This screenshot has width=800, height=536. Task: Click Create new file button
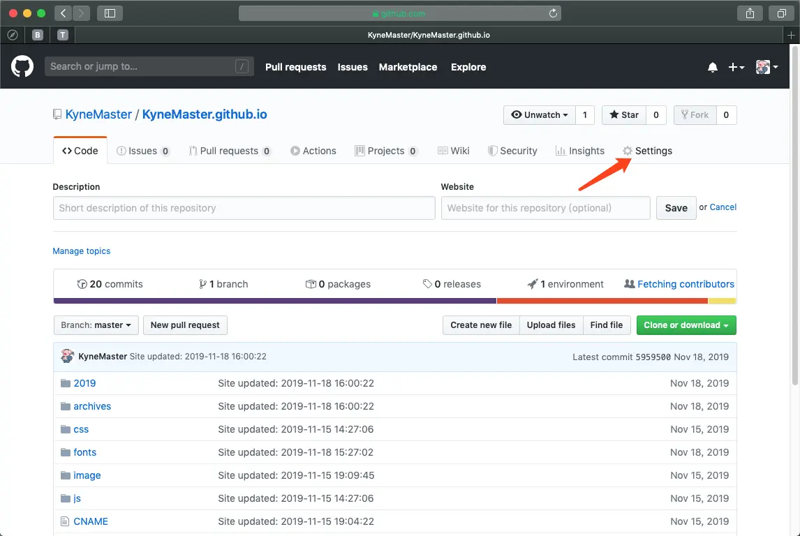481,325
